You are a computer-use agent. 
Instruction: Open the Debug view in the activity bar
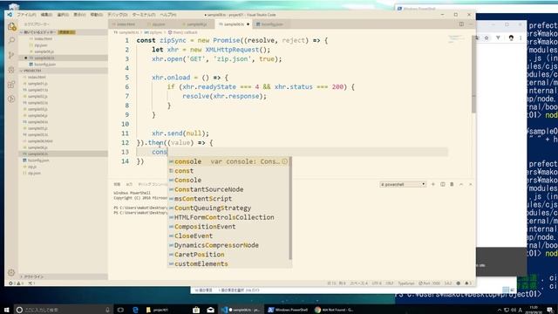[11, 70]
